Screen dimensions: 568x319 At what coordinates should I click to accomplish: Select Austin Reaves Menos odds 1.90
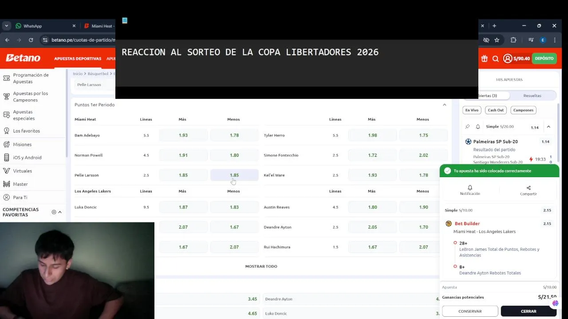[423, 207]
